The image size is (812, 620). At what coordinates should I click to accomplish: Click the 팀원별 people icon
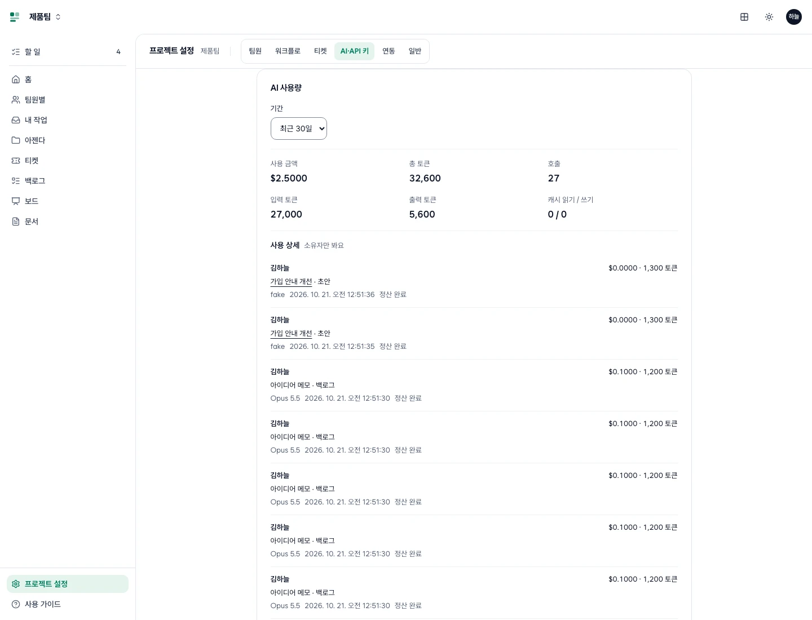pyautogui.click(x=16, y=100)
